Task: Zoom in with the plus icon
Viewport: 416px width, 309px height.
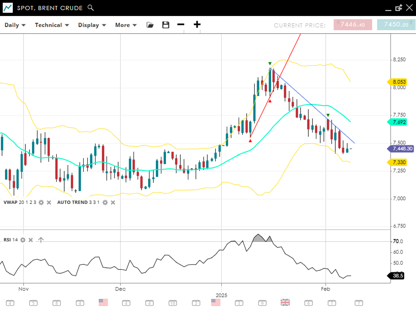Action: tap(197, 24)
